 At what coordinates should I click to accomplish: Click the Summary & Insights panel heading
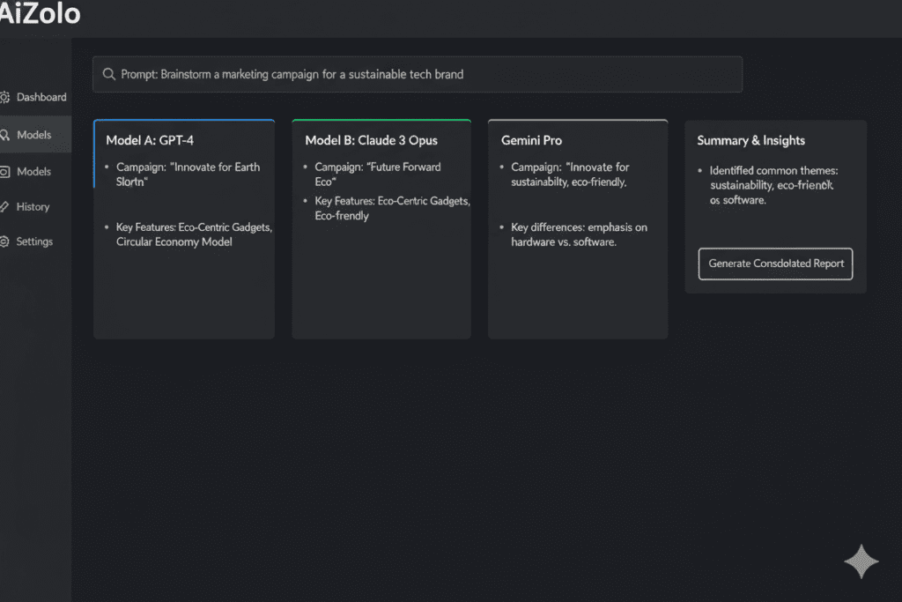(x=750, y=140)
